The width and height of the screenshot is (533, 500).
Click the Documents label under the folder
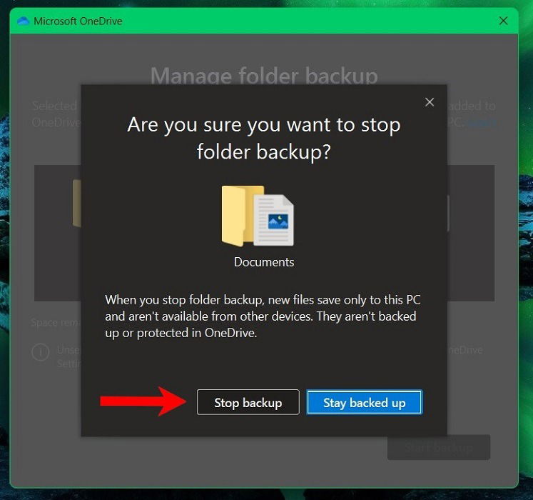coord(264,262)
